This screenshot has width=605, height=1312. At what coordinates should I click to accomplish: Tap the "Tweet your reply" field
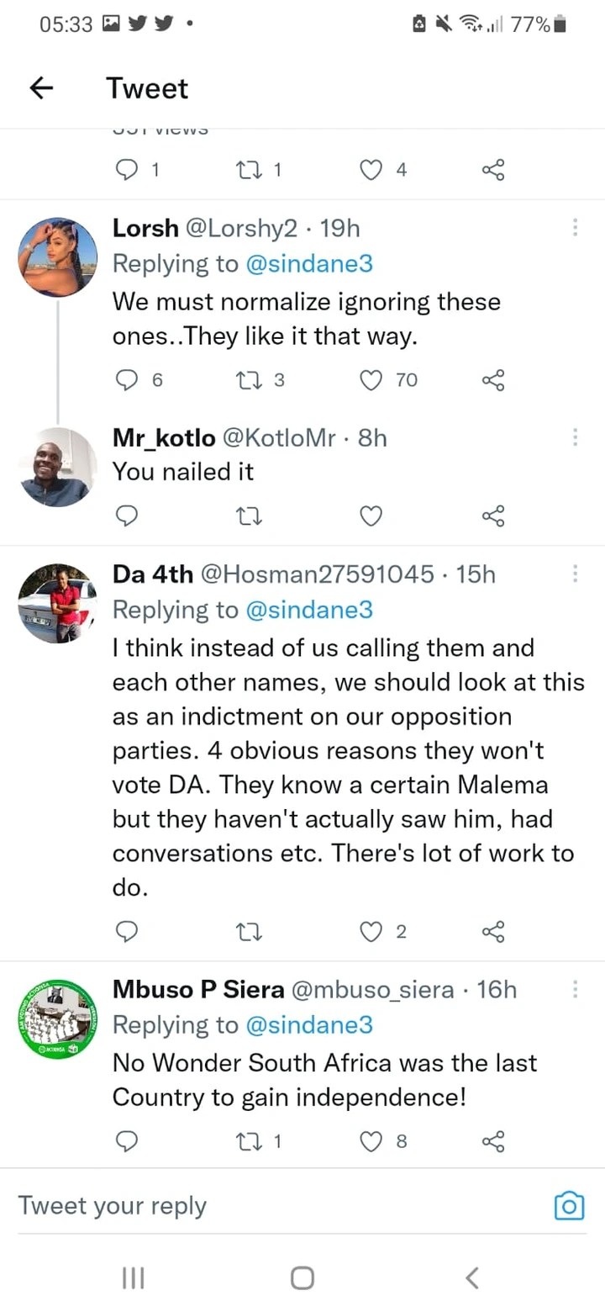click(x=252, y=1206)
